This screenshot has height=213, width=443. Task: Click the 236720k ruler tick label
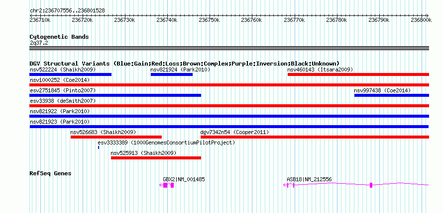pos(83,20)
